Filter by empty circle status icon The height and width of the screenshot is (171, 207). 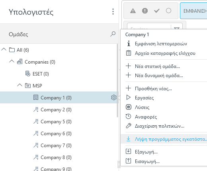[x=168, y=11]
